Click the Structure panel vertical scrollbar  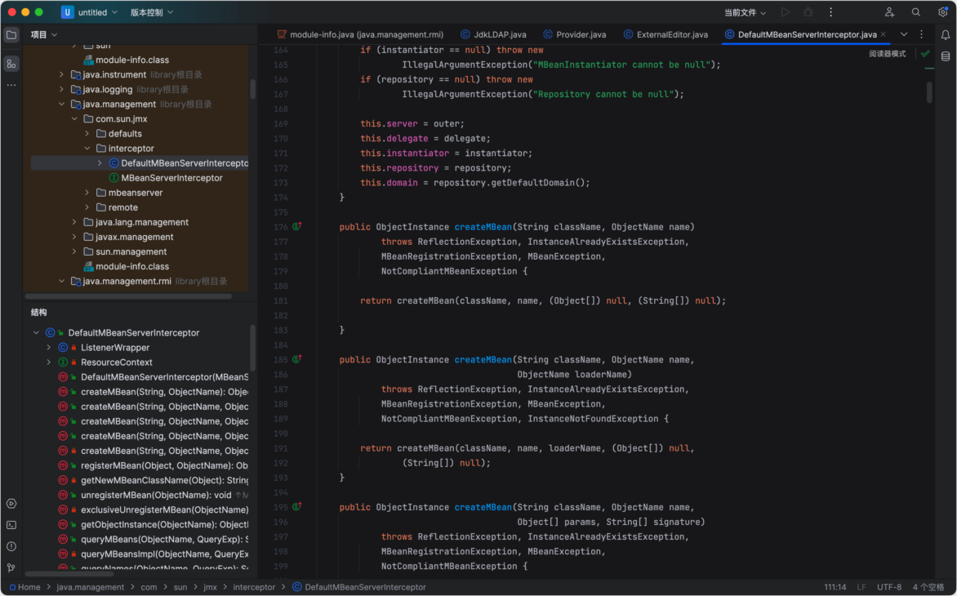pyautogui.click(x=252, y=347)
